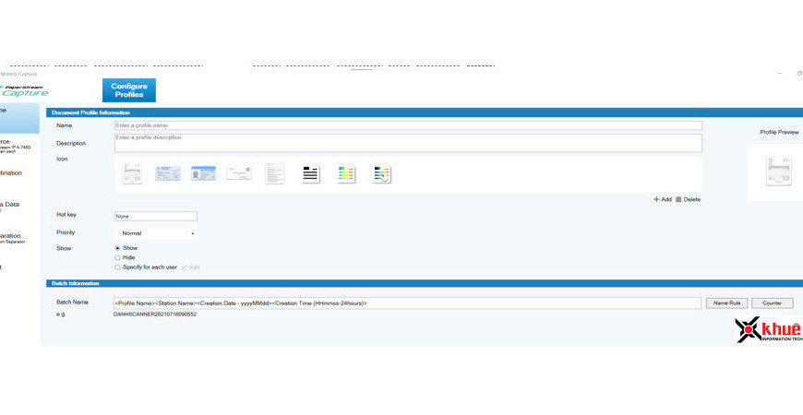Choose the Hide radio option

118,257
